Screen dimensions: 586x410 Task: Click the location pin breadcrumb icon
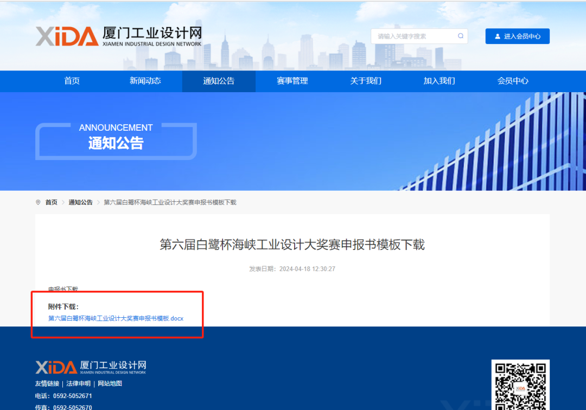38,202
